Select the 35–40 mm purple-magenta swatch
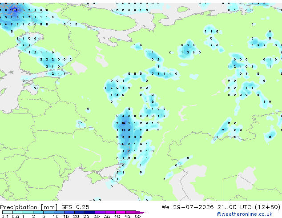The height and width of the screenshot is (218, 282). tap(110, 212)
